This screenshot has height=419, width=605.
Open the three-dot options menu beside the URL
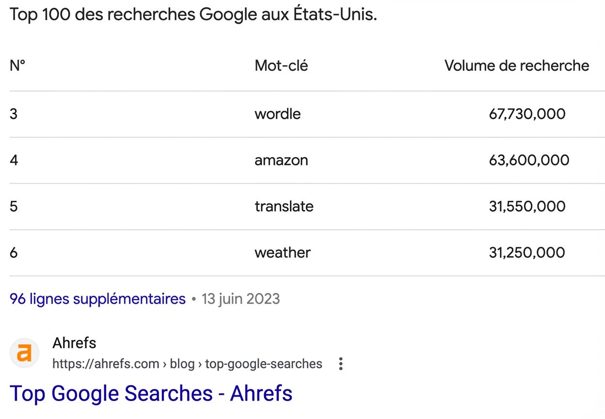341,363
